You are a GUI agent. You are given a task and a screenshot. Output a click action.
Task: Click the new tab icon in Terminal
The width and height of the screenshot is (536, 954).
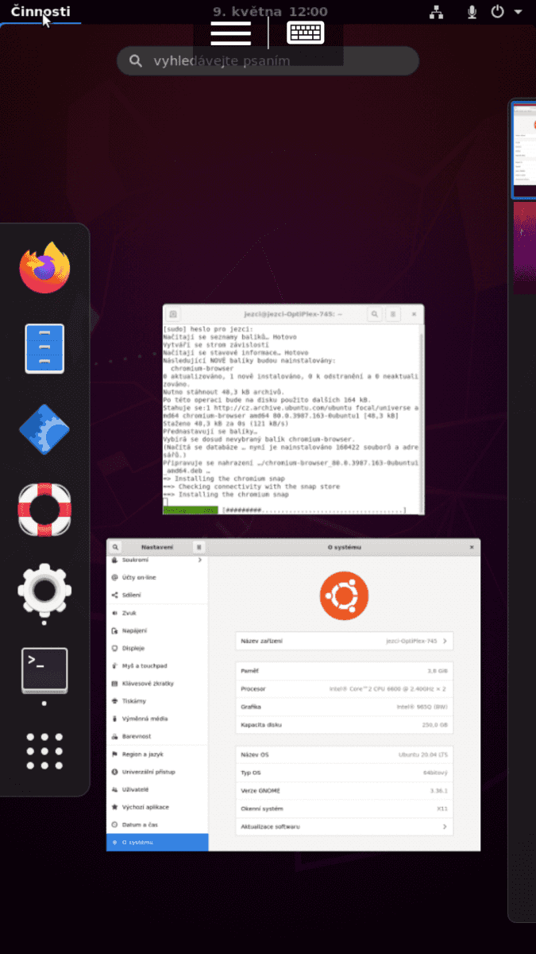pyautogui.click(x=173, y=314)
